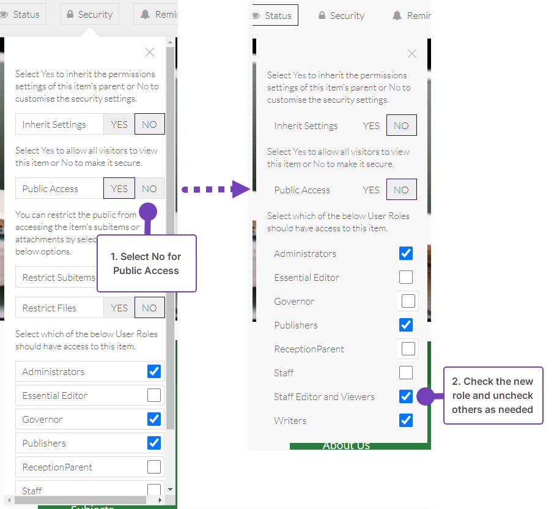Image resolution: width=557 pixels, height=509 pixels.
Task: Close the left security panel with X
Action: [150, 53]
